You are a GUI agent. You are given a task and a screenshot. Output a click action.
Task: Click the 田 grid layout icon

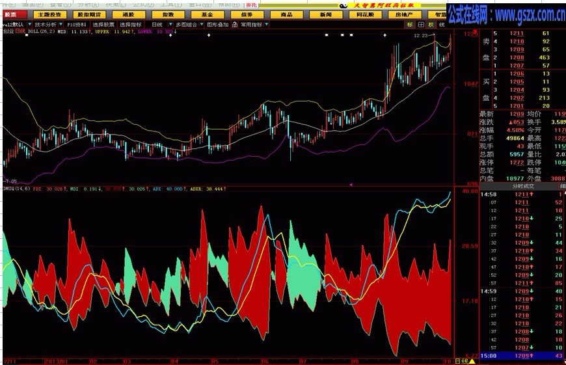(421, 25)
